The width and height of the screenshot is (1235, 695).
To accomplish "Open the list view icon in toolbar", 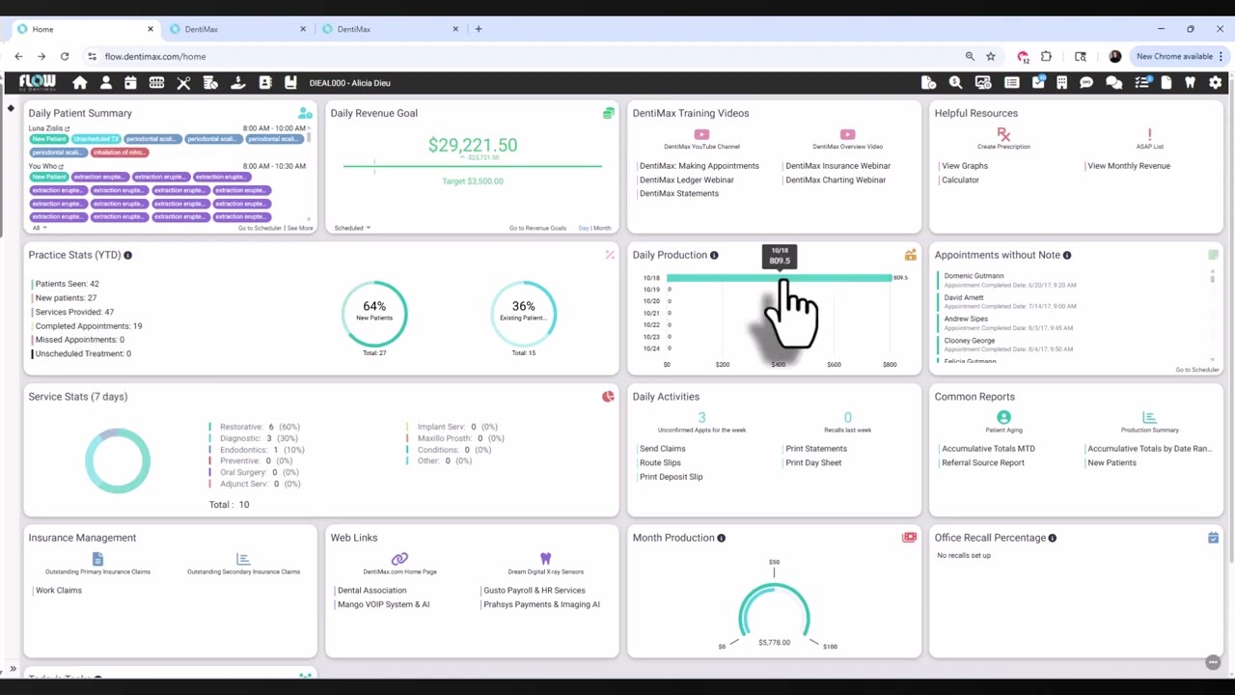I will tap(1011, 83).
